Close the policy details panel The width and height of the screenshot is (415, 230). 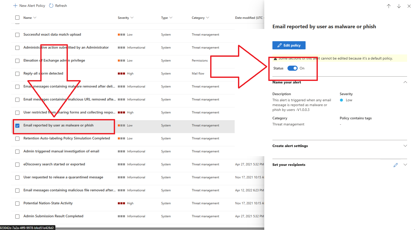pos(409,6)
